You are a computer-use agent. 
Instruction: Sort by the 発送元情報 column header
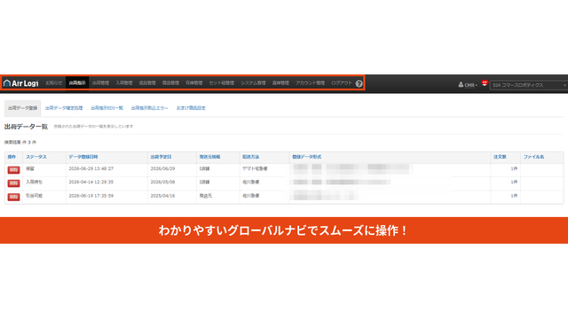pos(209,157)
